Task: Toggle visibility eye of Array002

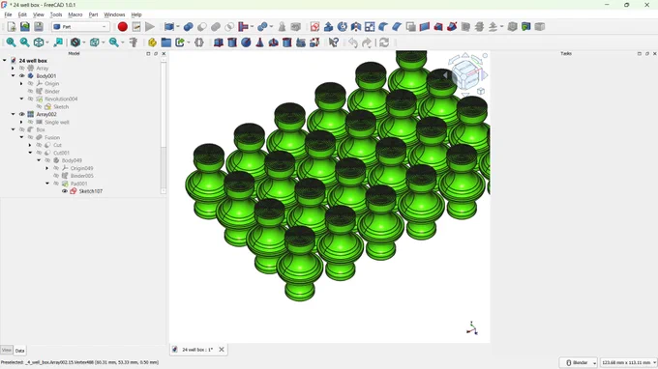Action: click(22, 114)
